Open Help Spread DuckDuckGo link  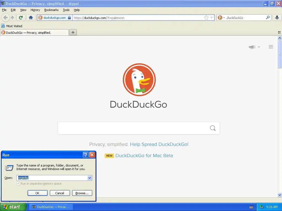159,145
